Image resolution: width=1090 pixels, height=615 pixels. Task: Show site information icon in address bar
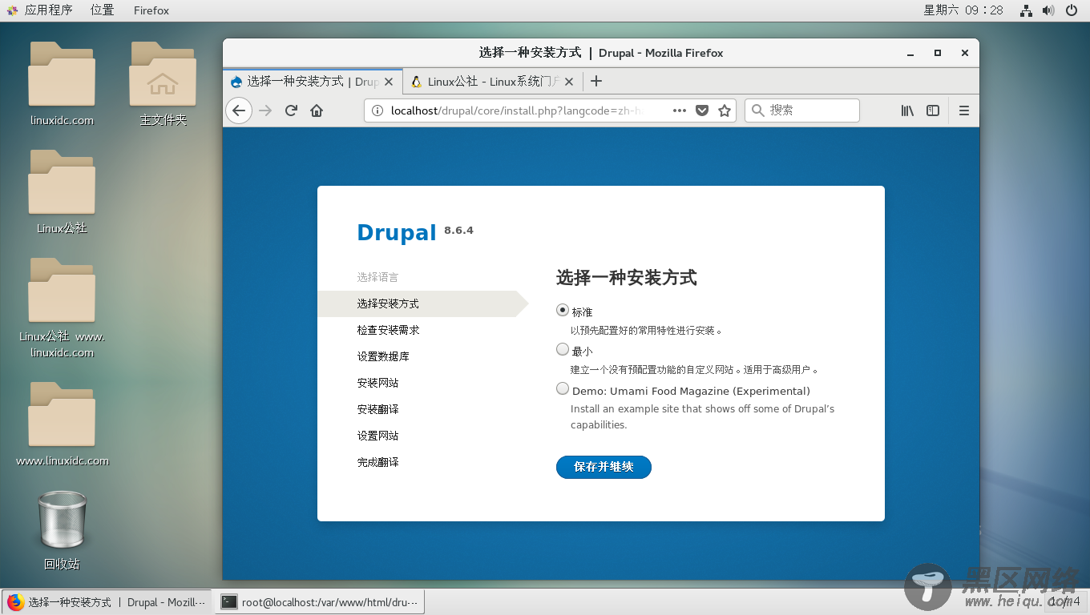378,111
